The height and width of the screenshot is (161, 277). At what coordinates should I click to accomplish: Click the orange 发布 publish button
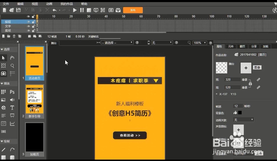pos(133,10)
